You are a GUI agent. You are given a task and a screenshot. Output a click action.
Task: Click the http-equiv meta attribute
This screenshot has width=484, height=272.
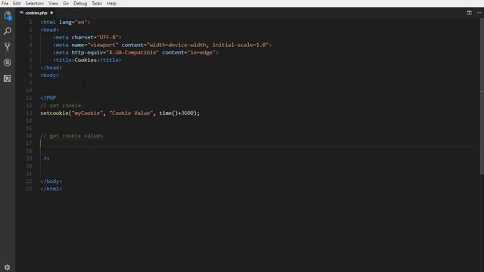pos(115,52)
